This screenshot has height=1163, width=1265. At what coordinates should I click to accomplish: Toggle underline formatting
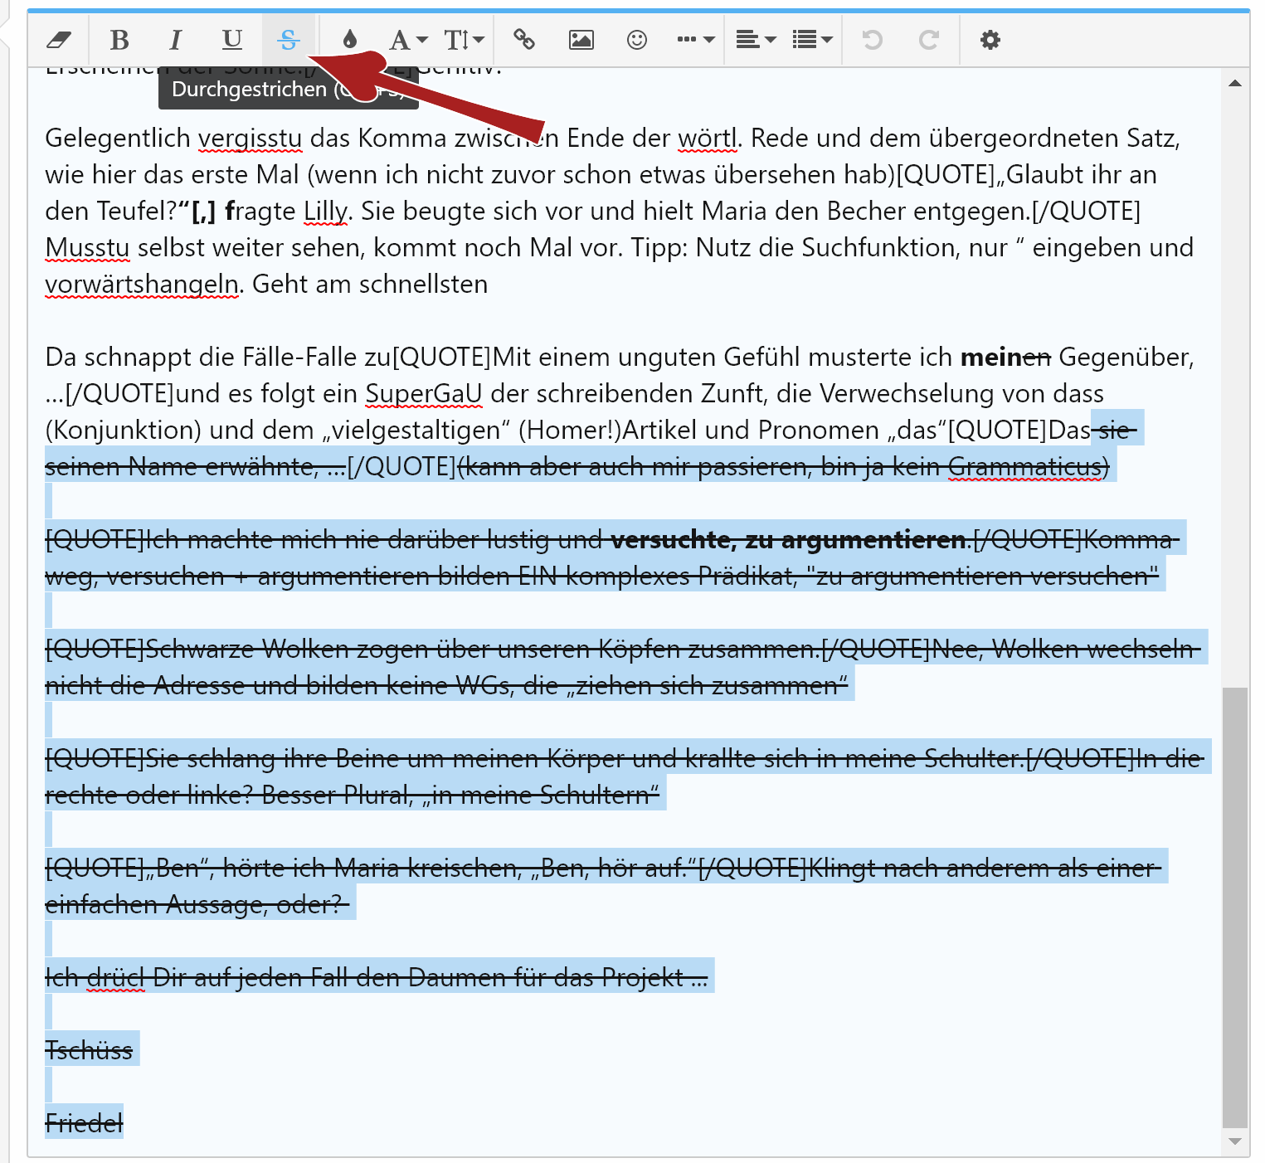tap(231, 39)
